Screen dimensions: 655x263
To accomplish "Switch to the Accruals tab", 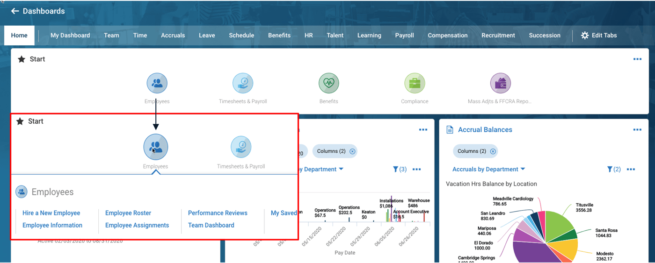I will pyautogui.click(x=173, y=36).
